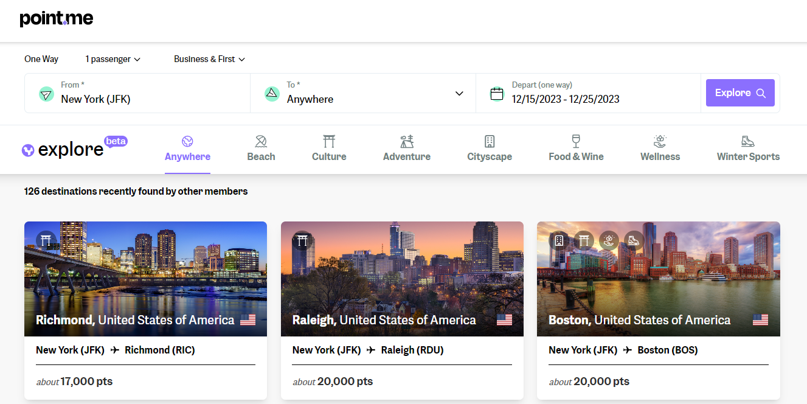The width and height of the screenshot is (807, 404).
Task: Select the Cityscape building icon
Action: coord(489,141)
